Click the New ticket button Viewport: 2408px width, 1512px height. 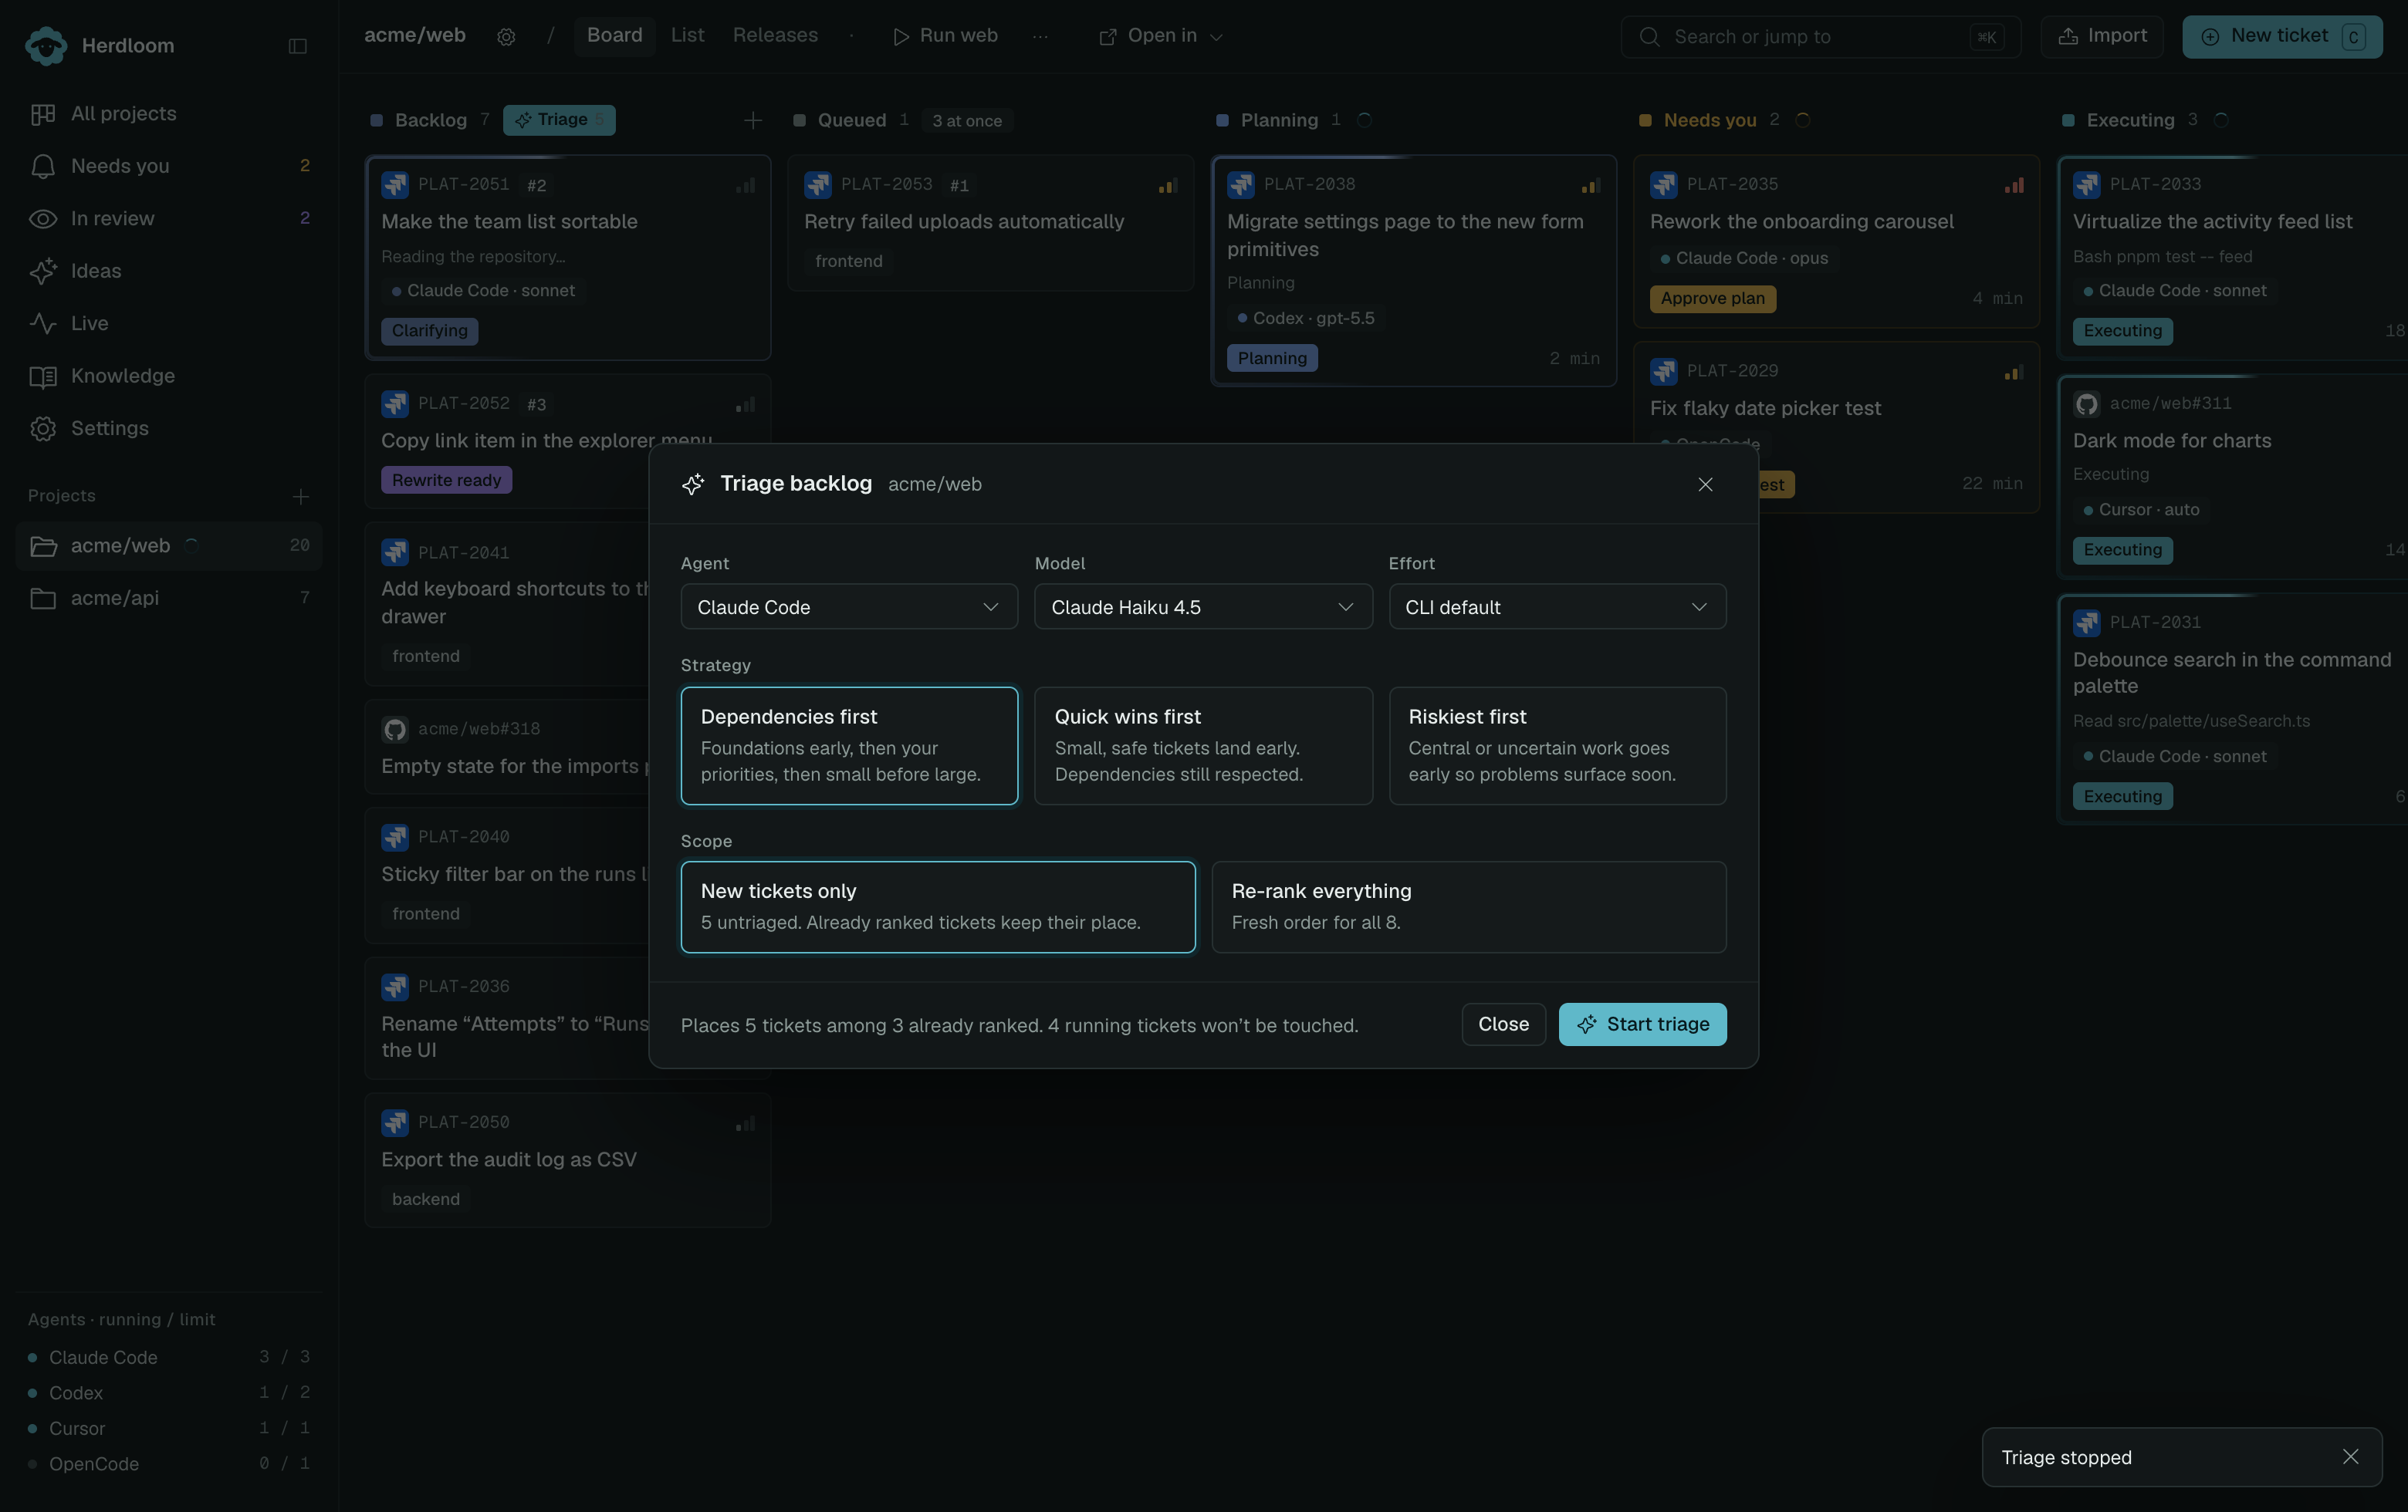coord(2282,36)
